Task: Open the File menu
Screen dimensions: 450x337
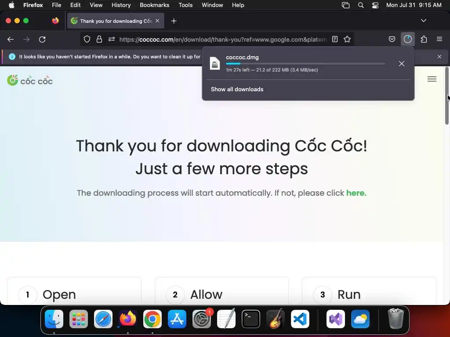Action: click(57, 5)
